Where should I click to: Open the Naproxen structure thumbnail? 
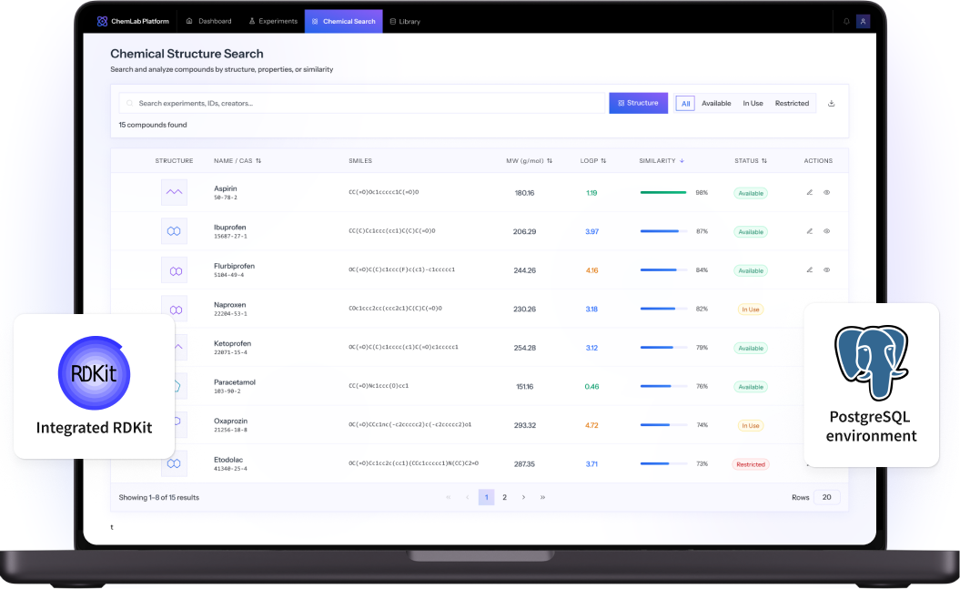pos(174,309)
